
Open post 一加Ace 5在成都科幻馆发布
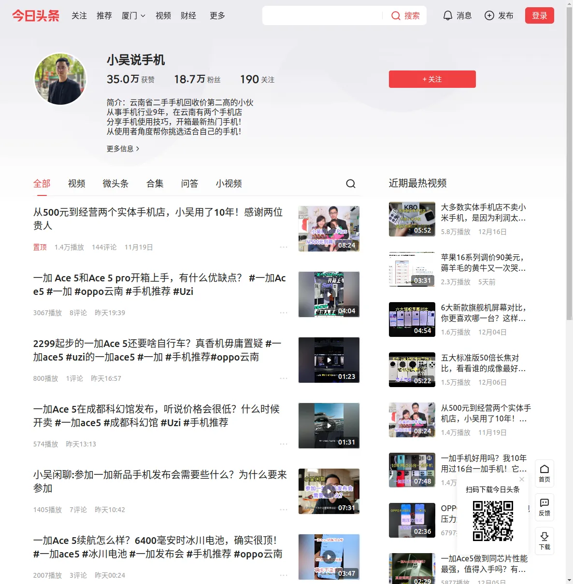tap(157, 416)
